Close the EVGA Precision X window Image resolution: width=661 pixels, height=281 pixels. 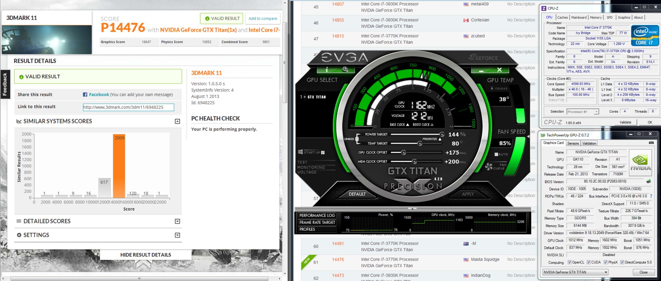pos(500,70)
